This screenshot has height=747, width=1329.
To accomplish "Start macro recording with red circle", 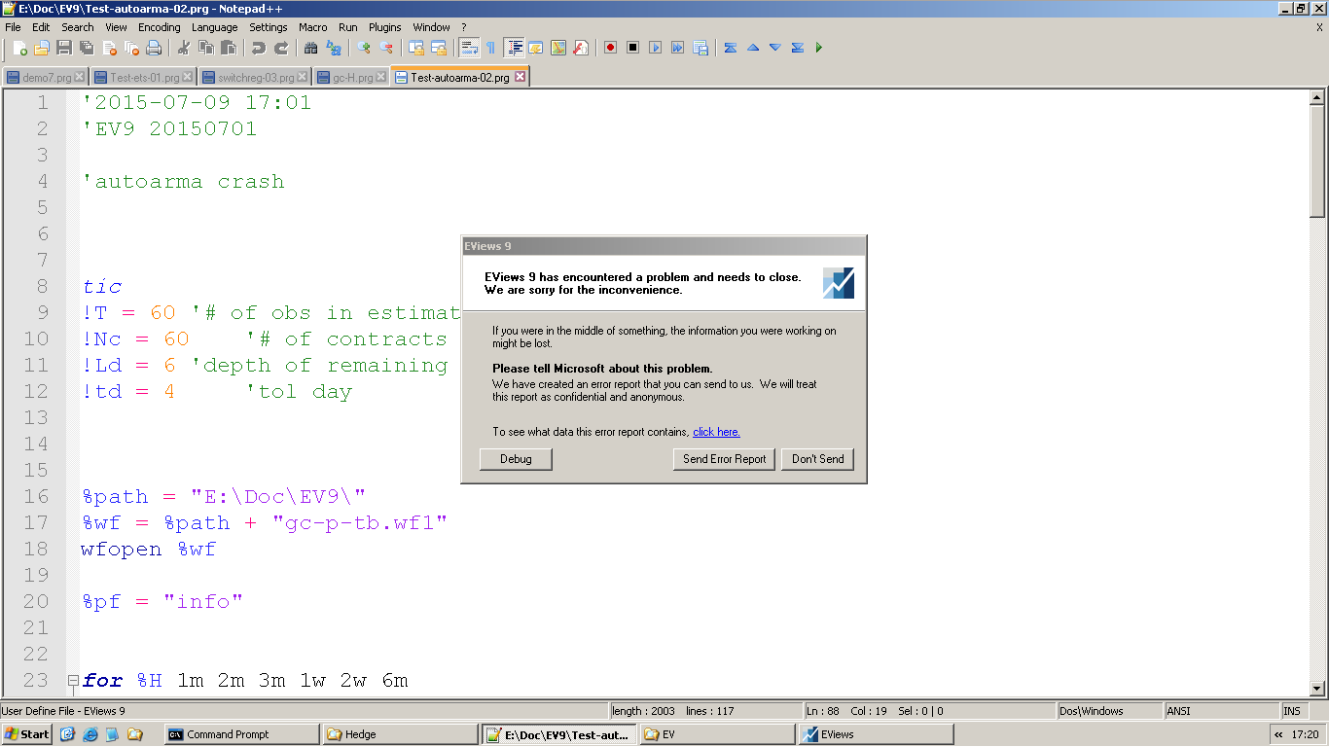I will [x=611, y=48].
